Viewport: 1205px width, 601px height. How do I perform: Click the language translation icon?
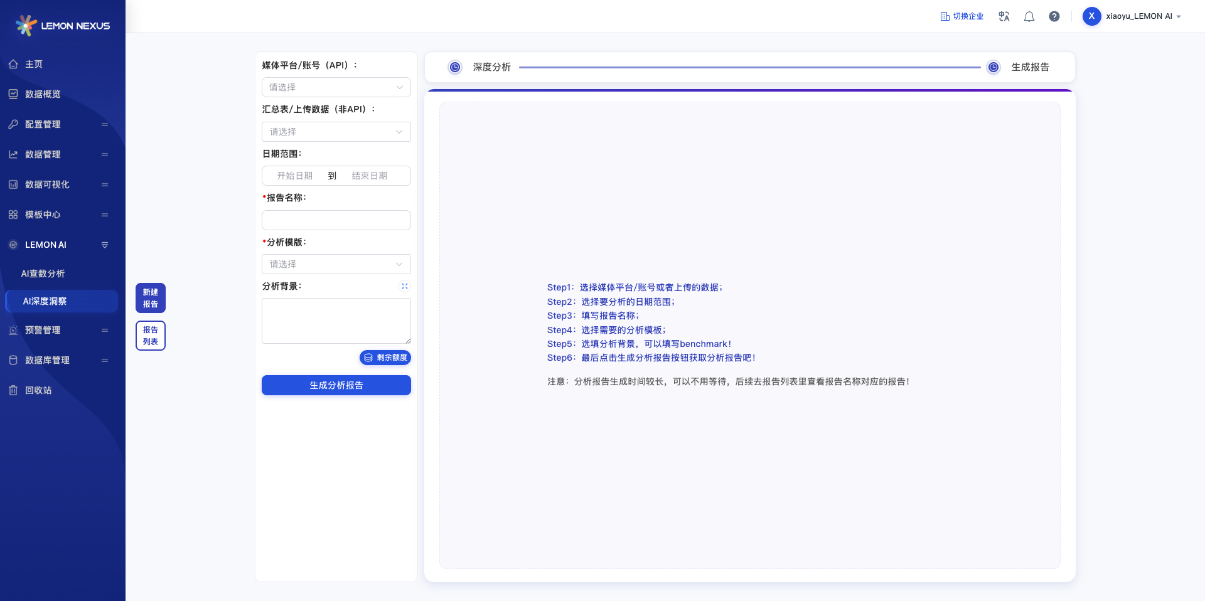point(1004,16)
